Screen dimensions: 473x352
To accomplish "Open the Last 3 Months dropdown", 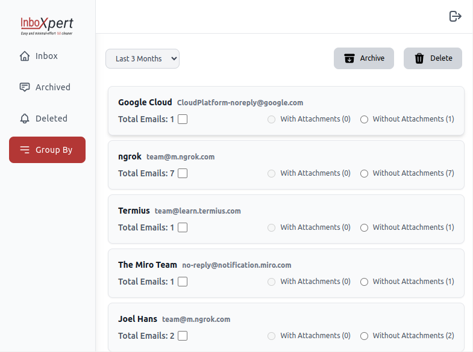I will click(142, 58).
